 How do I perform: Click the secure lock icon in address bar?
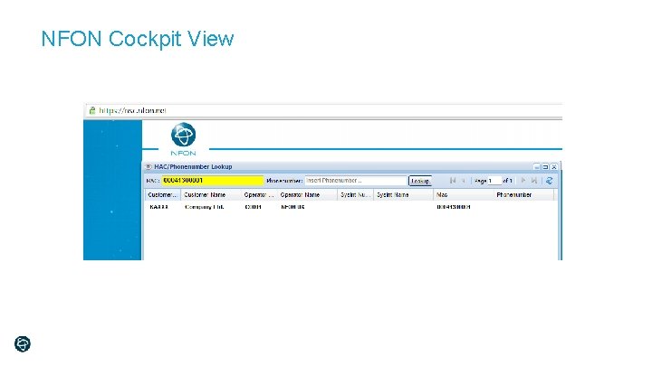(x=92, y=110)
